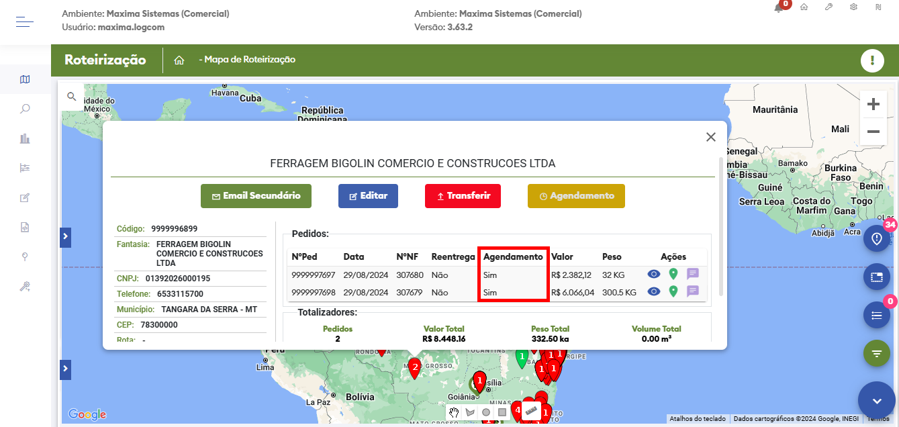Choose the circle drawing tool
Viewport: 899px width, 427px height.
point(486,412)
